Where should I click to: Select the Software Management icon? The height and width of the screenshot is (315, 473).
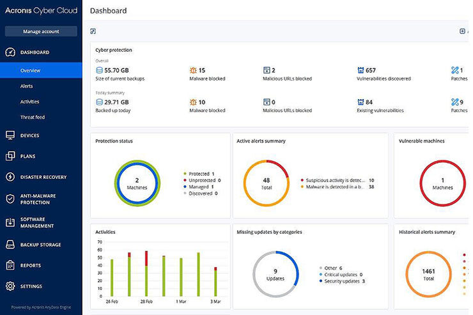click(10, 222)
